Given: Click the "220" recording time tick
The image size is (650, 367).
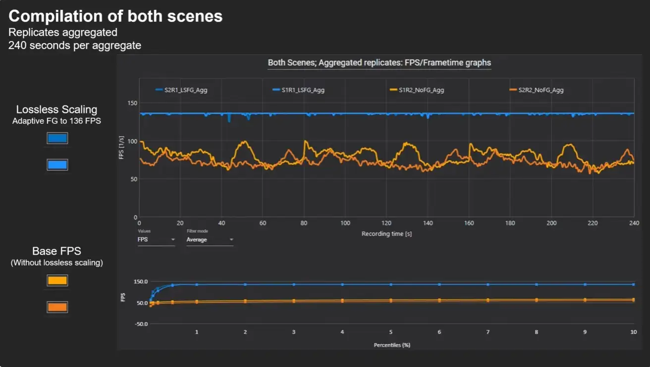Looking at the screenshot, I should (593, 223).
